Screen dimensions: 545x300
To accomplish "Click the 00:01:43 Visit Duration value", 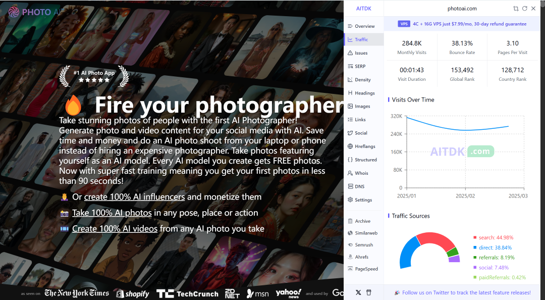I will pyautogui.click(x=412, y=70).
